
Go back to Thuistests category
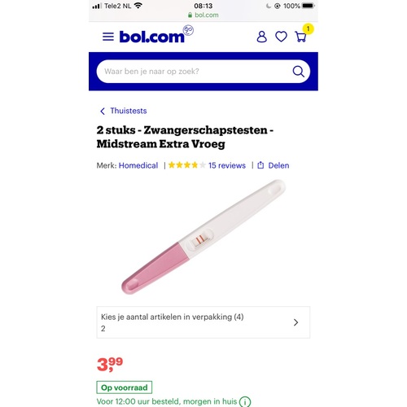[x=129, y=111]
